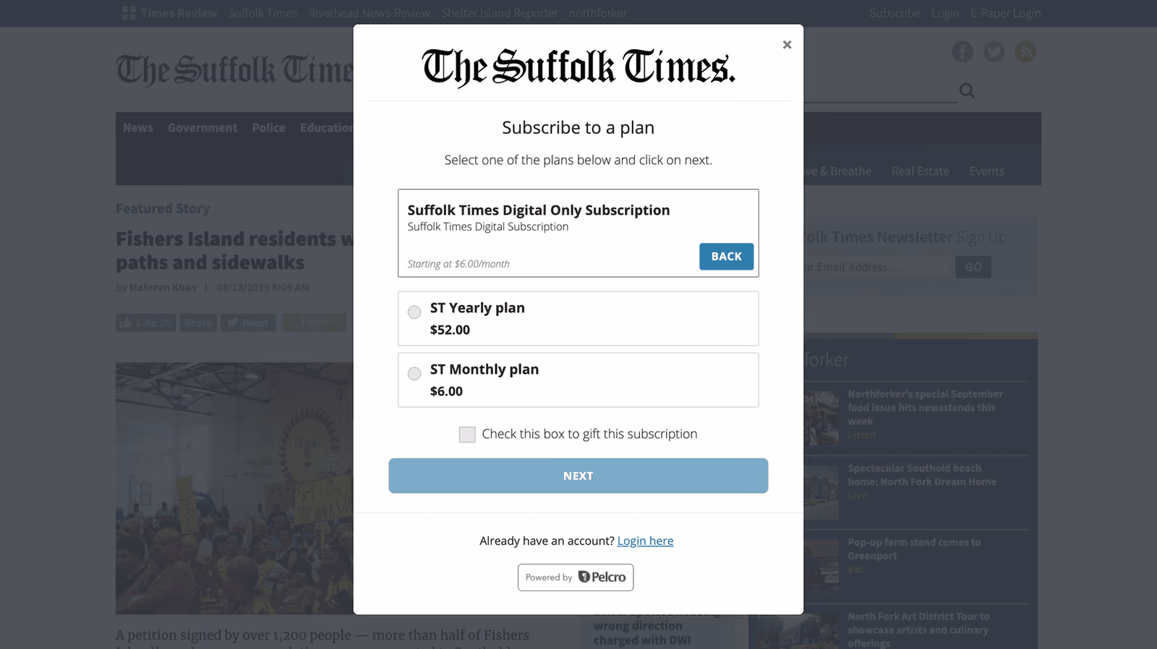
Task: Click the BACK button on plan card
Action: (726, 257)
